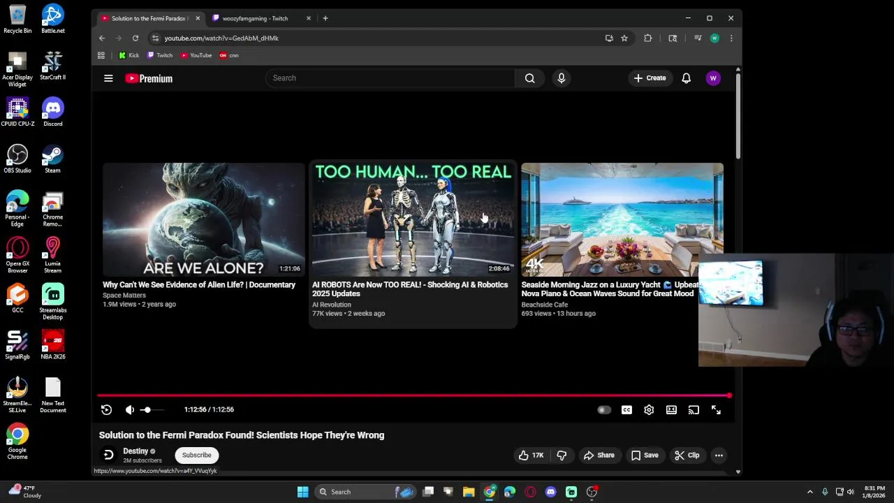Viewport: 894px width, 503px height.
Task: Click the Share button
Action: tap(599, 455)
